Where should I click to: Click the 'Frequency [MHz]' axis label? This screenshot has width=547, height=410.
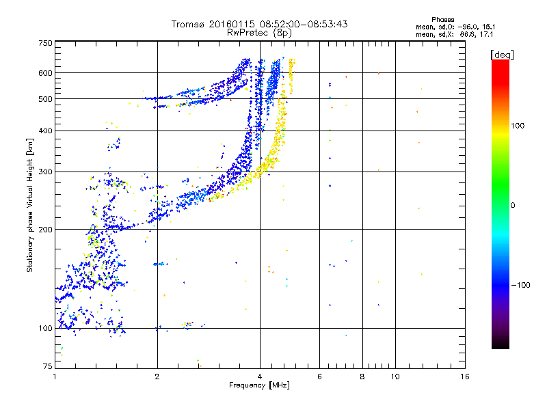(x=259, y=385)
